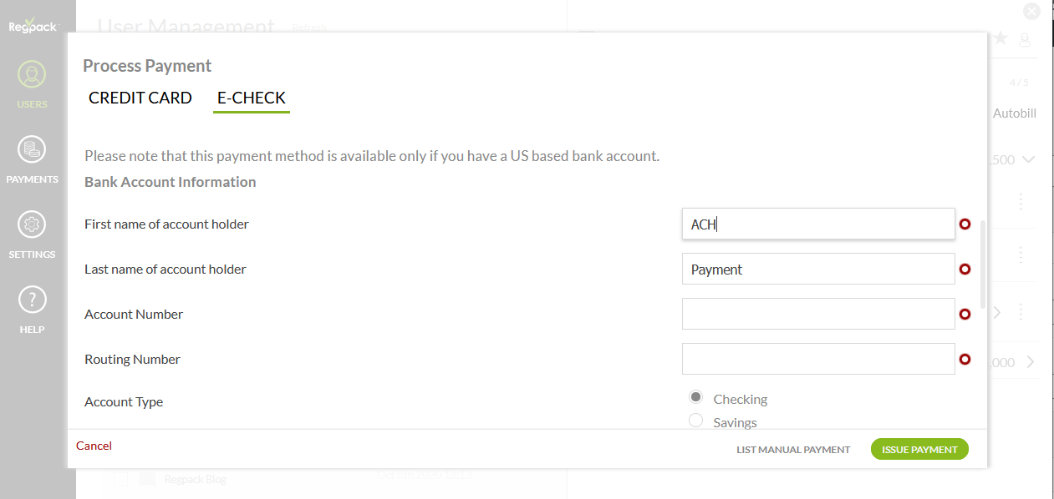Switch to the Credit Card tab

pos(140,98)
